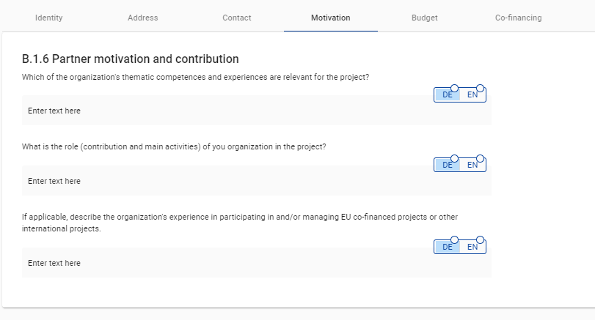Select DE language for thematic competences question
This screenshot has width=595, height=320.
coord(447,95)
